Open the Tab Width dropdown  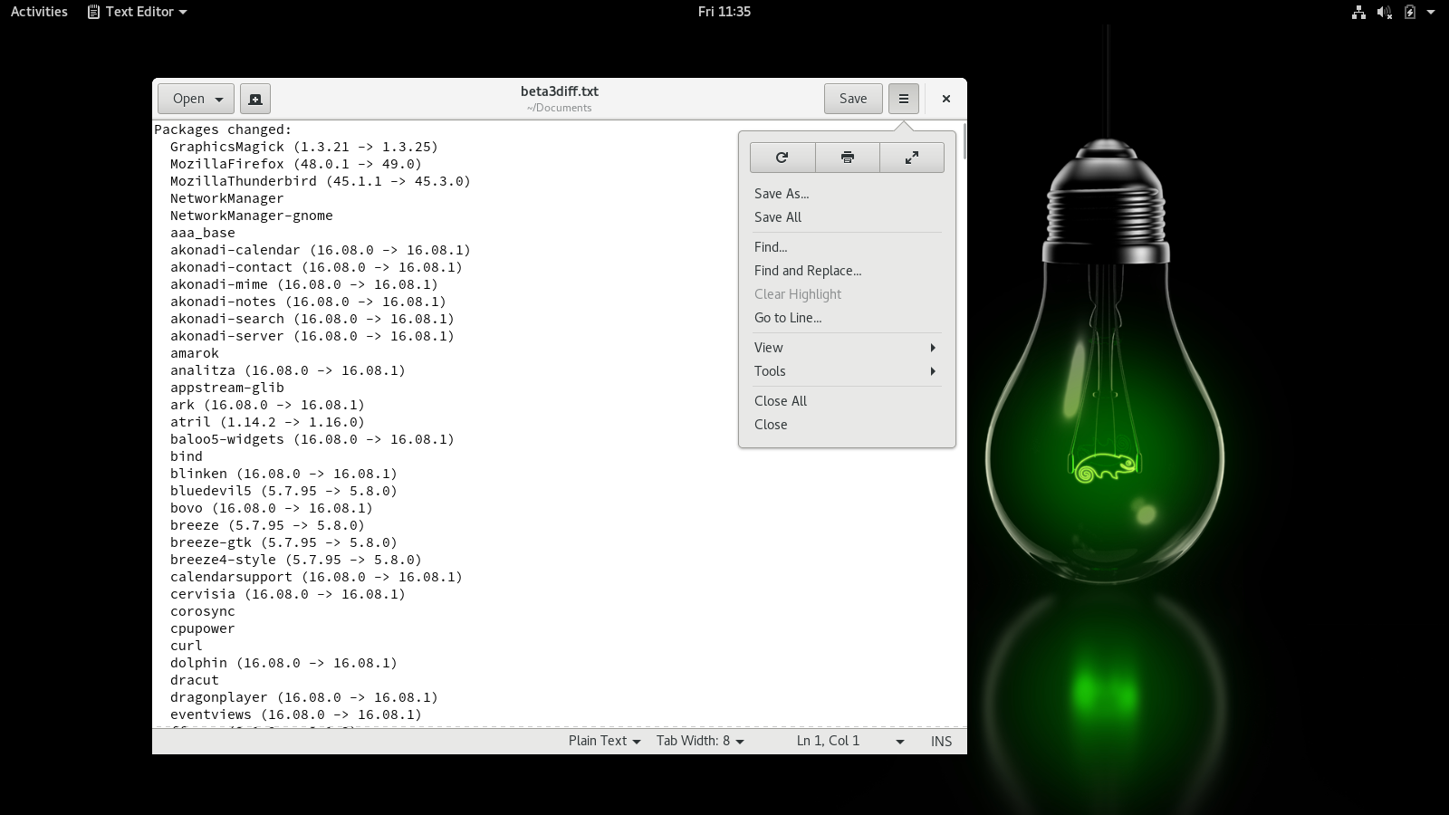click(700, 741)
